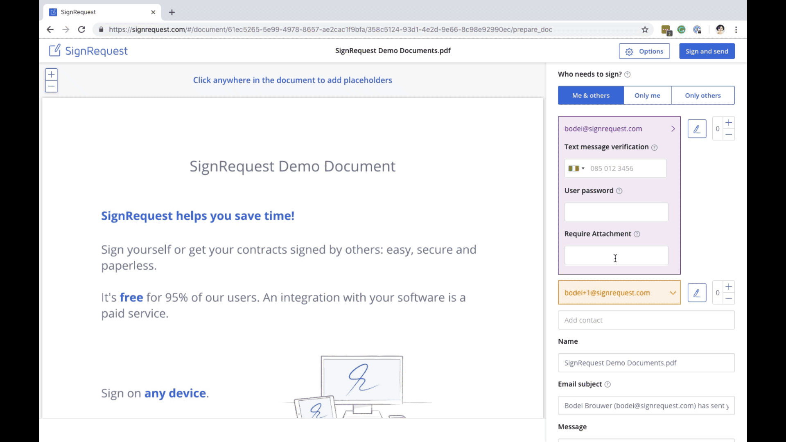The width and height of the screenshot is (786, 442).
Task: Click signature pen icon for bodei@signrequest.com
Action: point(697,129)
